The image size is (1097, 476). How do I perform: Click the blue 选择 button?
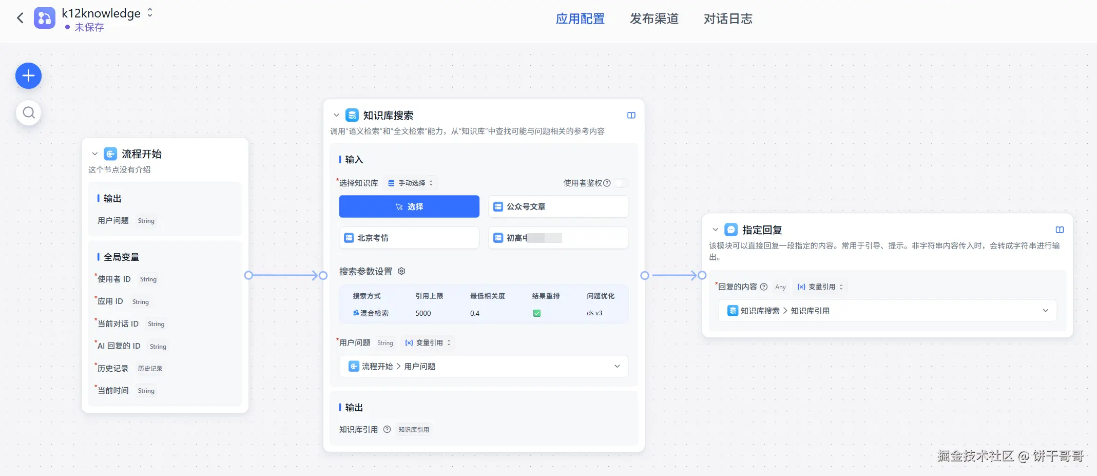[409, 206]
